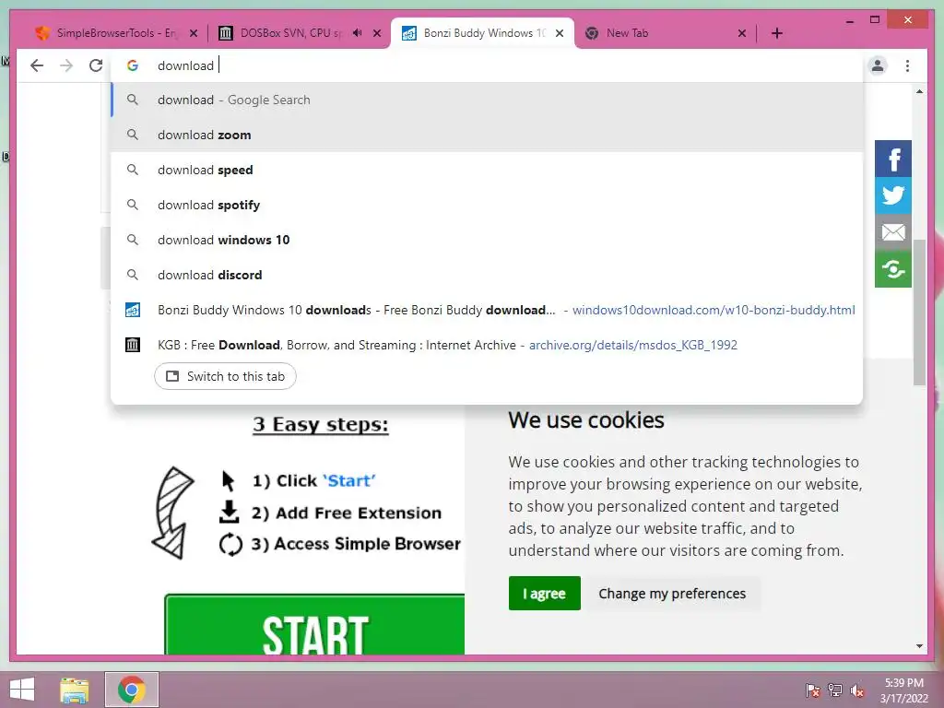Click the page's vertical scrollbar thumb

[919, 312]
